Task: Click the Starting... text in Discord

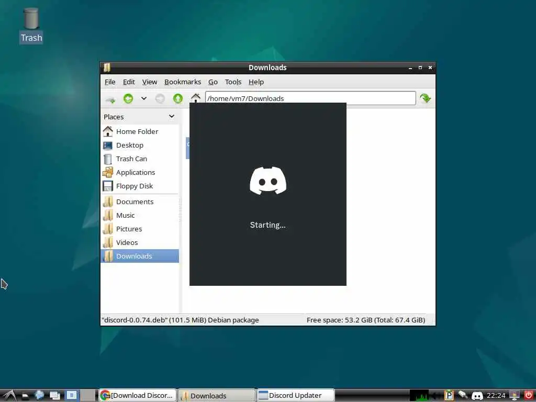Action: 267,225
